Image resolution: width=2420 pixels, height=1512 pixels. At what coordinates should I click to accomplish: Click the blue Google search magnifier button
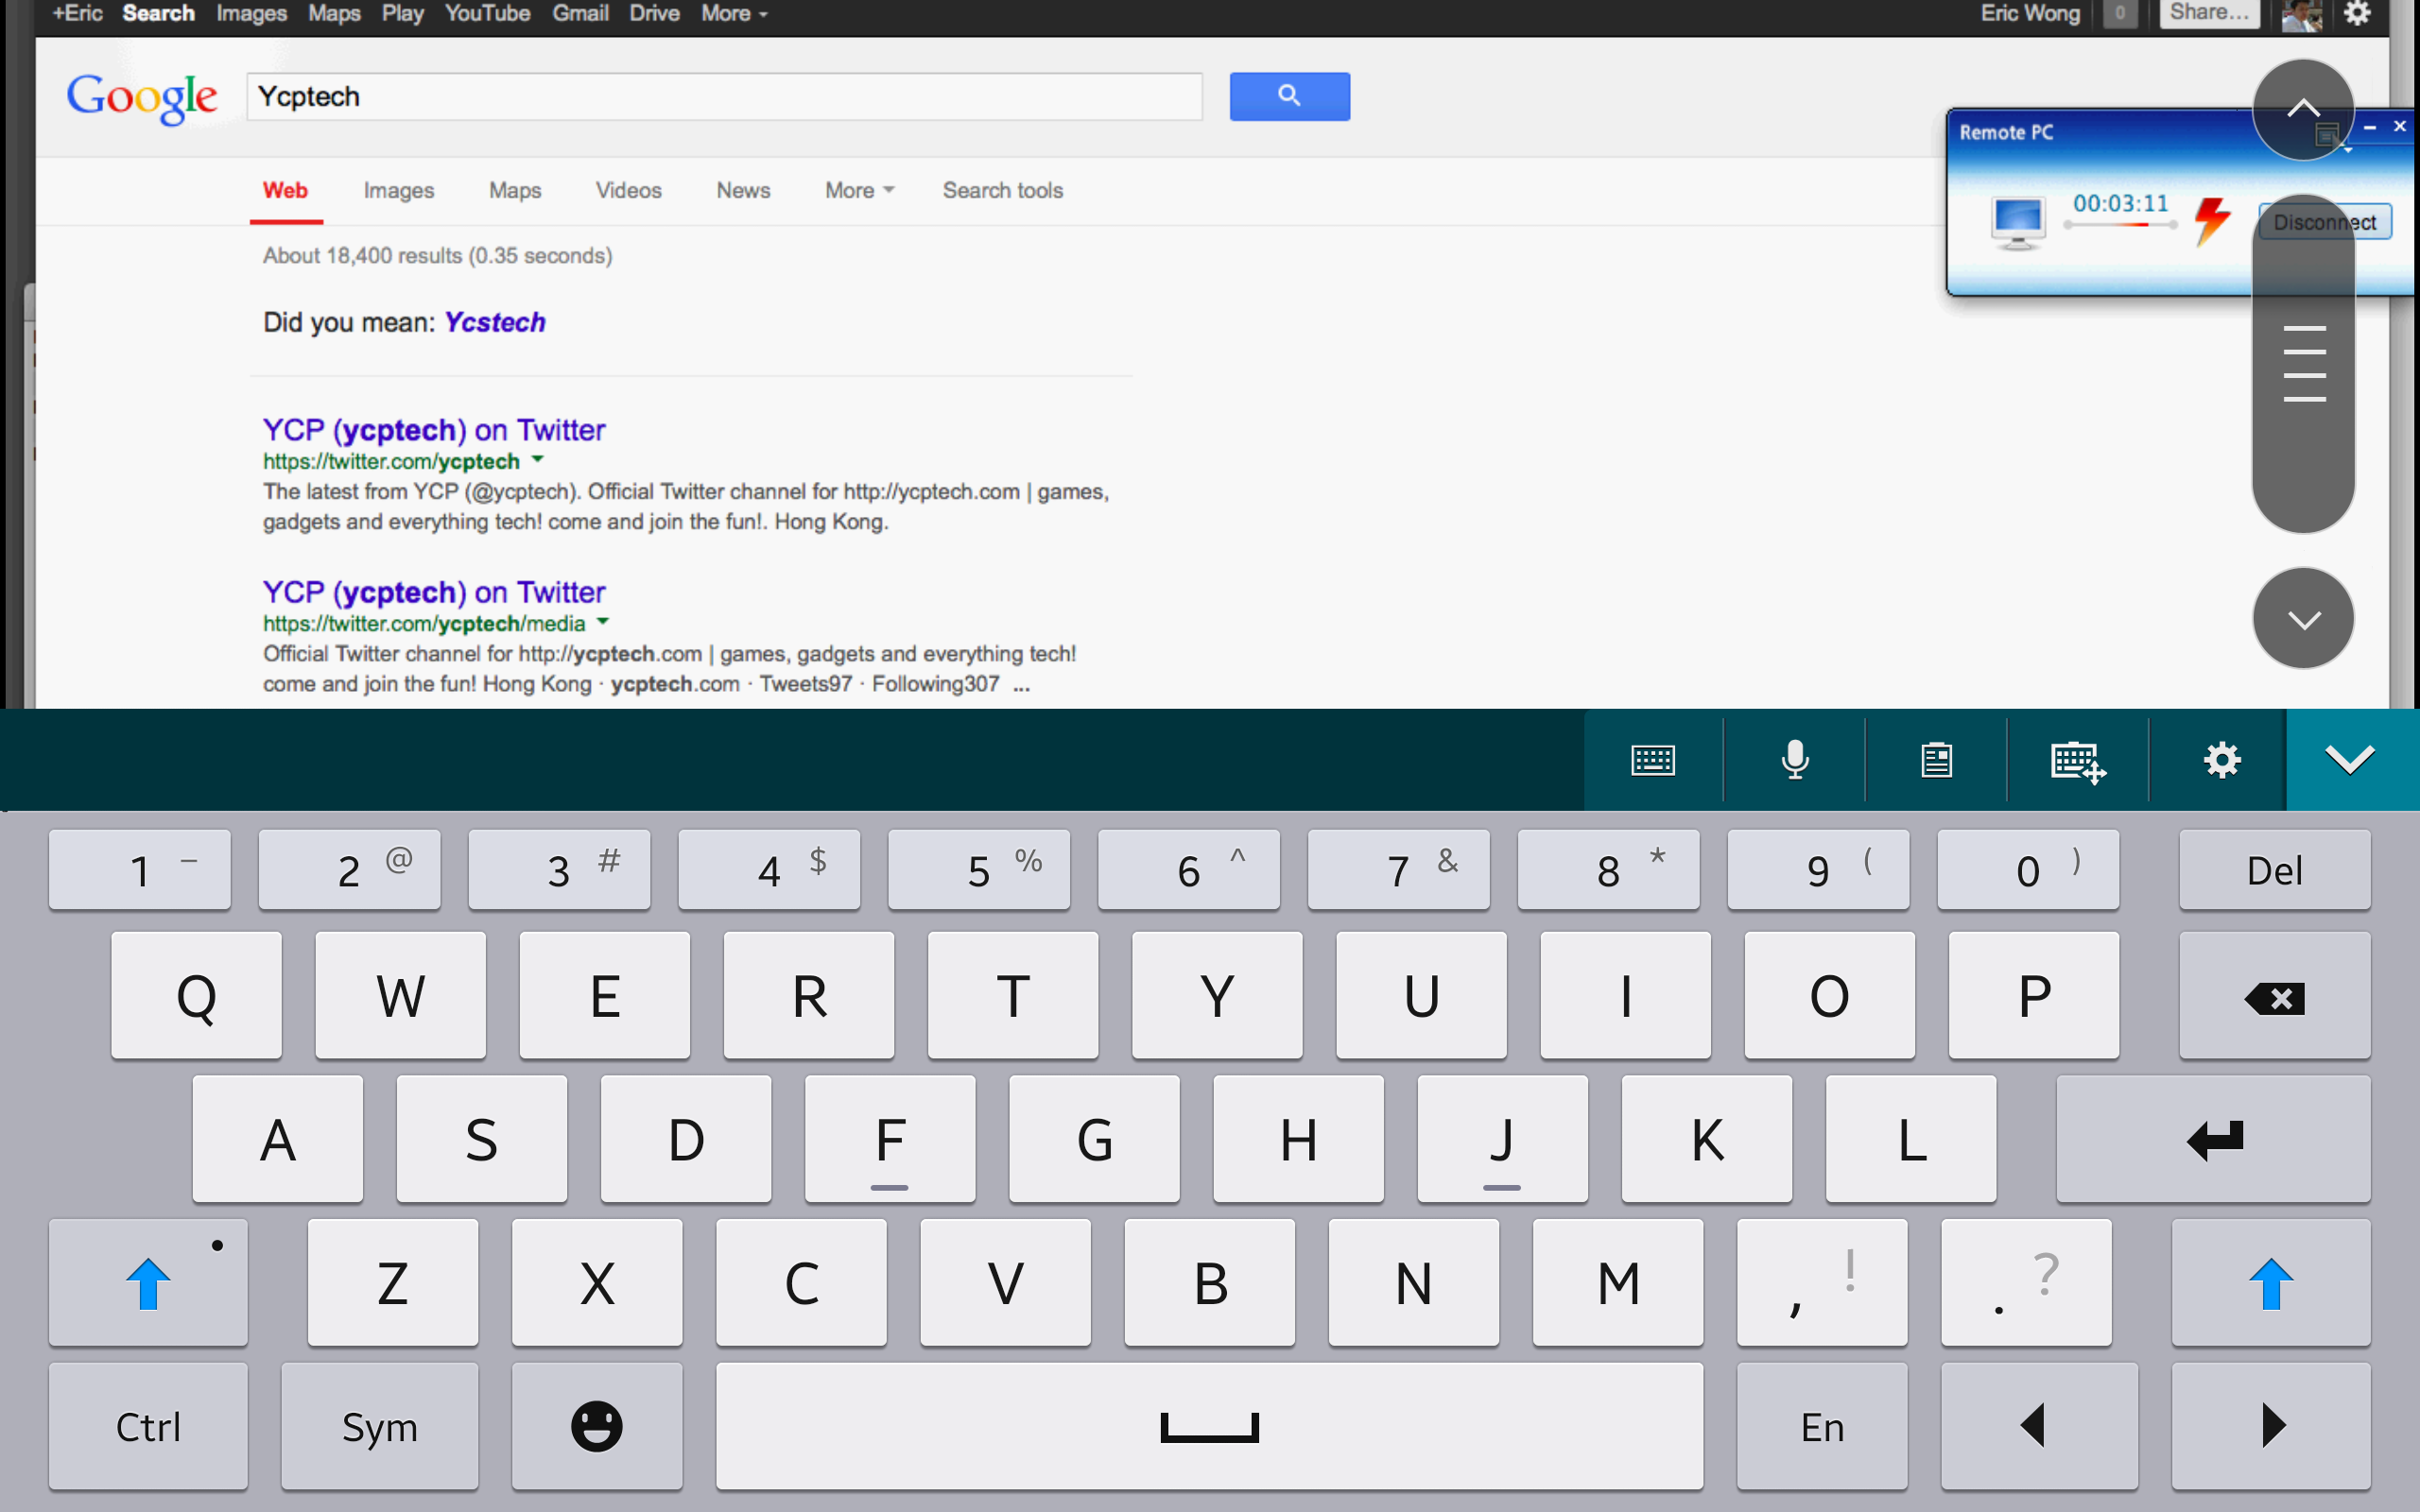tap(1289, 96)
